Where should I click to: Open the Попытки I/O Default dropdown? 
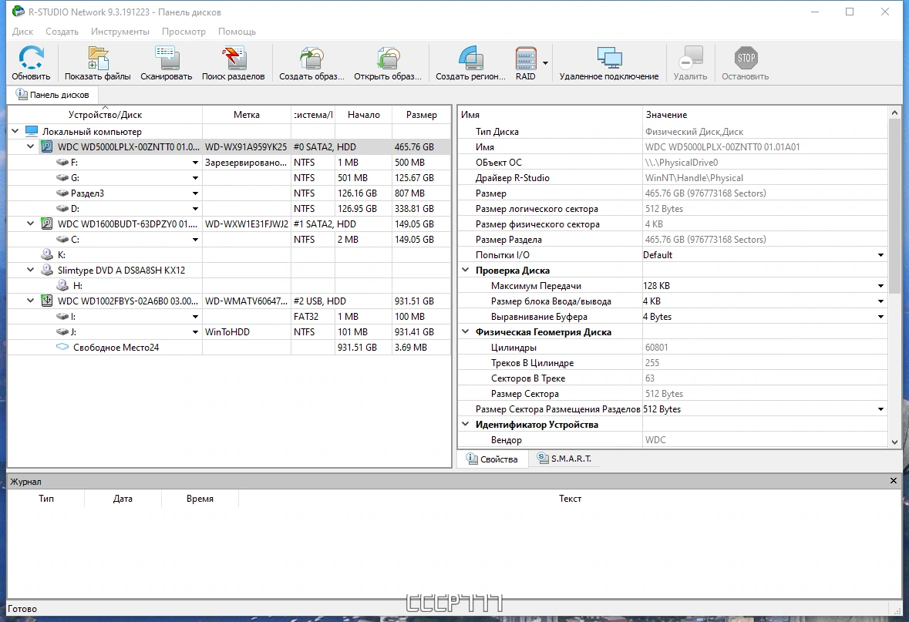(880, 255)
